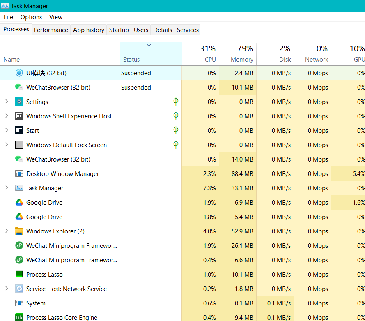Expand the Windows Shell Experience Host group
This screenshot has width=365, height=321.
coord(7,116)
